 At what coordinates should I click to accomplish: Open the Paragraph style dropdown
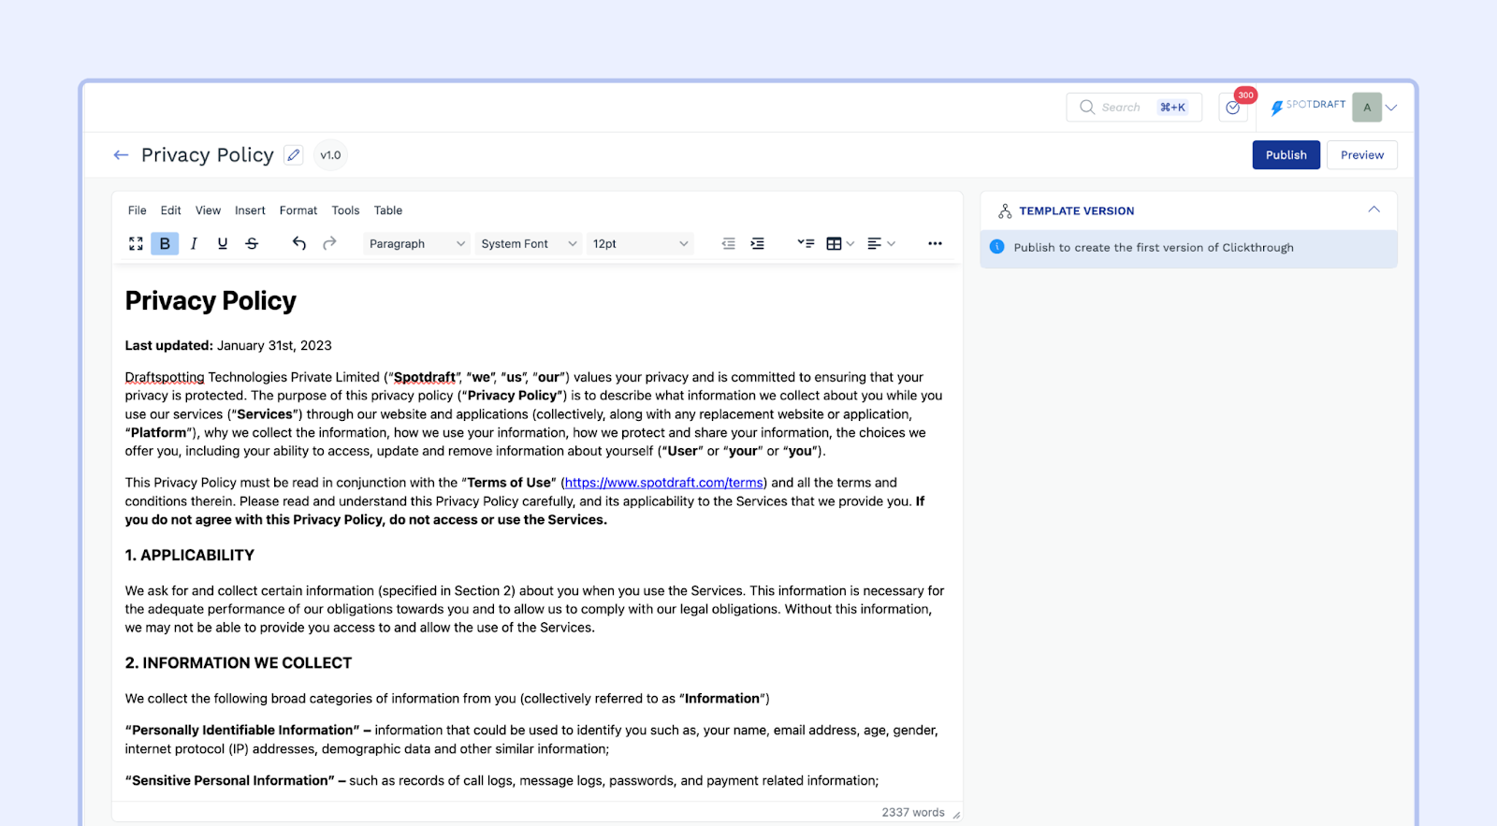point(416,243)
